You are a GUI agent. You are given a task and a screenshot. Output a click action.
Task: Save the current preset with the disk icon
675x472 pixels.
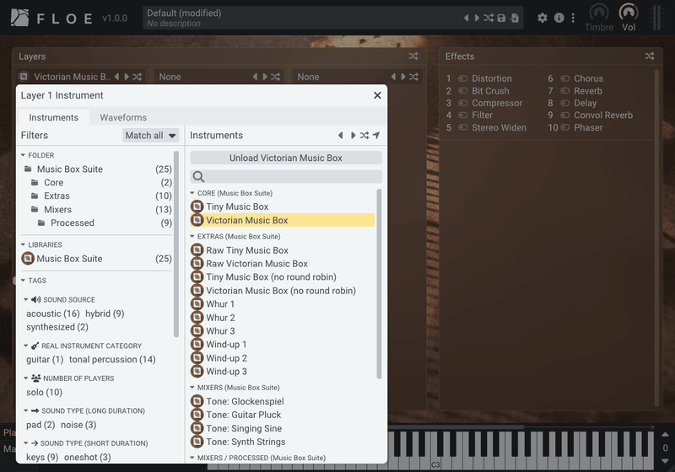tap(501, 18)
